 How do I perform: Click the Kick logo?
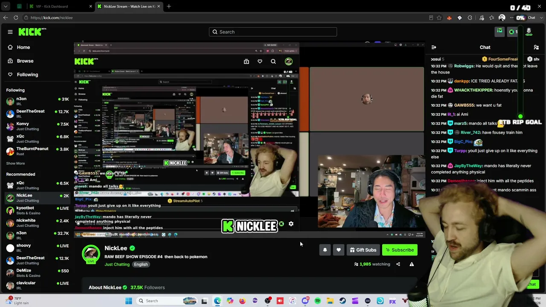pyautogui.click(x=32, y=32)
